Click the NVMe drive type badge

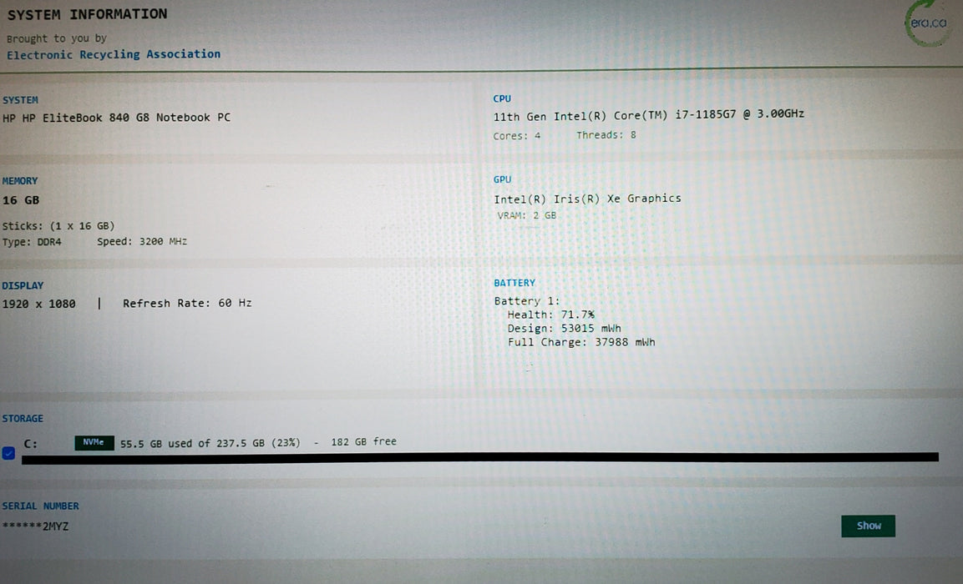(x=94, y=442)
